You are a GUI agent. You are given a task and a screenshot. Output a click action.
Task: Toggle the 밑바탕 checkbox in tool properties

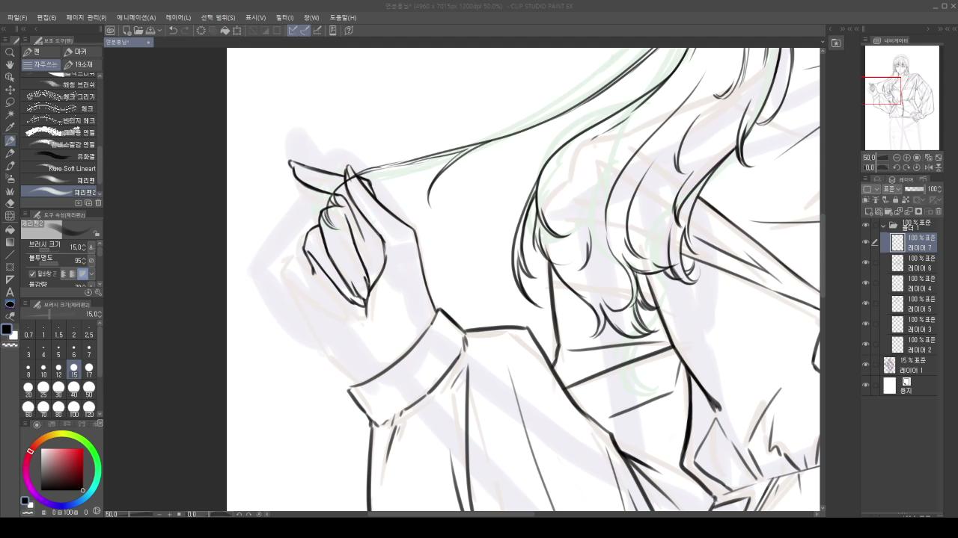32,274
